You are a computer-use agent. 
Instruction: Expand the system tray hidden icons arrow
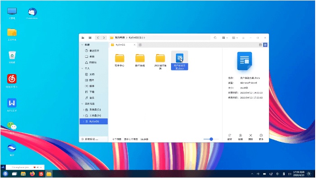[x=252, y=174]
